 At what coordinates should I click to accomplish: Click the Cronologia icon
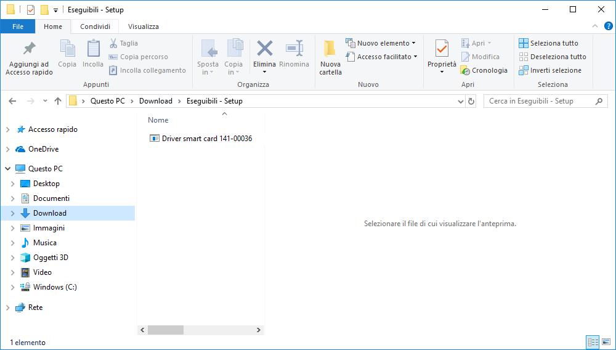466,71
